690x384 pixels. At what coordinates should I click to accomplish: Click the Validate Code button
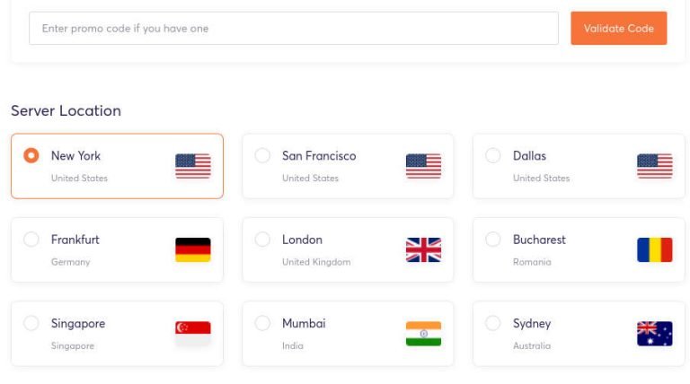click(x=619, y=28)
